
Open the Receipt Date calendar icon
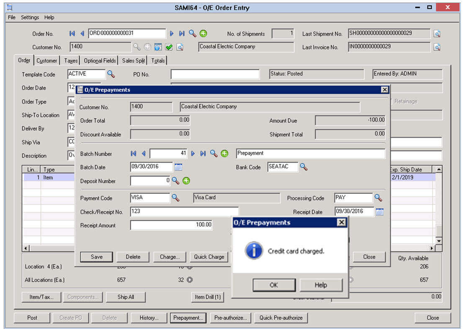pyautogui.click(x=380, y=211)
